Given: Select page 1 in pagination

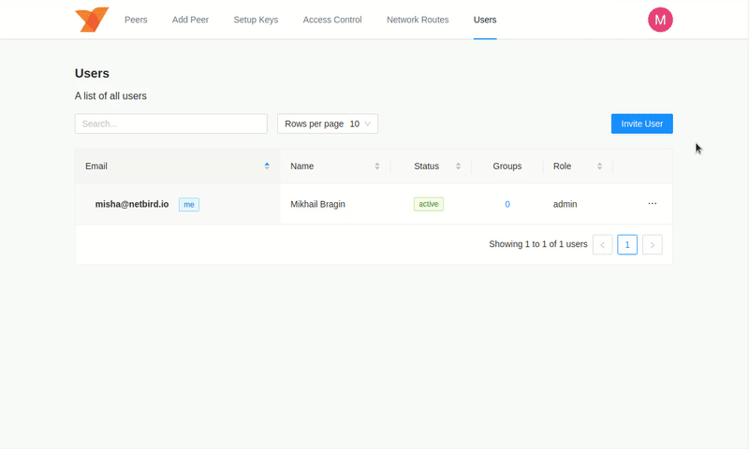Looking at the screenshot, I should click(x=627, y=245).
